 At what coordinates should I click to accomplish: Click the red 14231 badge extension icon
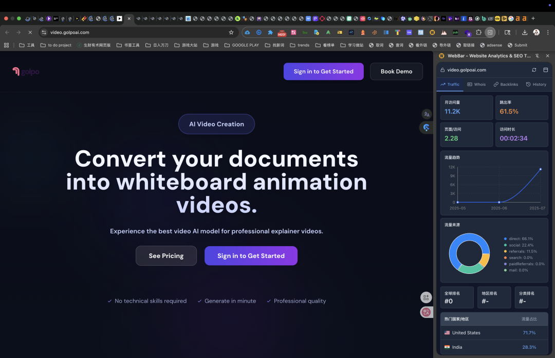pos(282,33)
